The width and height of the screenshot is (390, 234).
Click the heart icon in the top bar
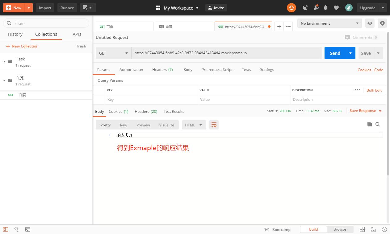pyautogui.click(x=336, y=8)
